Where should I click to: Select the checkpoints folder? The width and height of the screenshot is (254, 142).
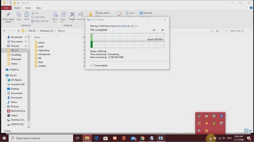pyautogui.click(x=42, y=54)
